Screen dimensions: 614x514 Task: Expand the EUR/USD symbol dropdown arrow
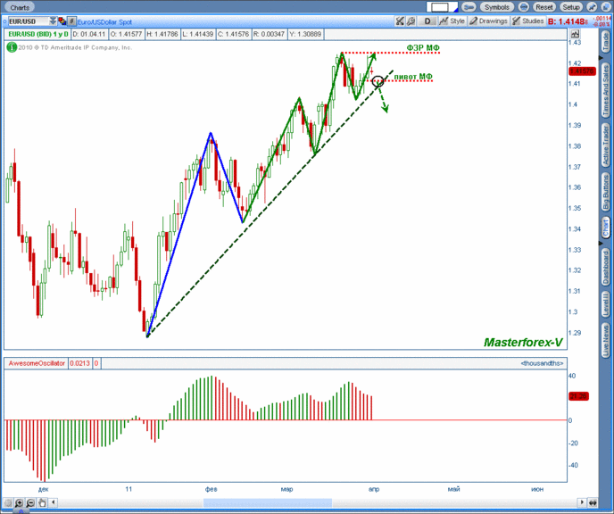53,21
